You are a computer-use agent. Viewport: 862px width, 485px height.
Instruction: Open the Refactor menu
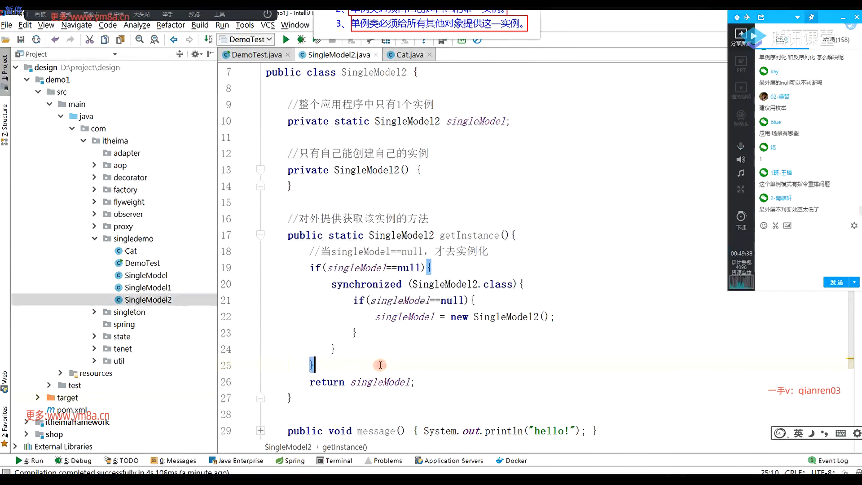(x=171, y=25)
